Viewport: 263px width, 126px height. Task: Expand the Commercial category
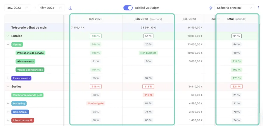coord(8,112)
